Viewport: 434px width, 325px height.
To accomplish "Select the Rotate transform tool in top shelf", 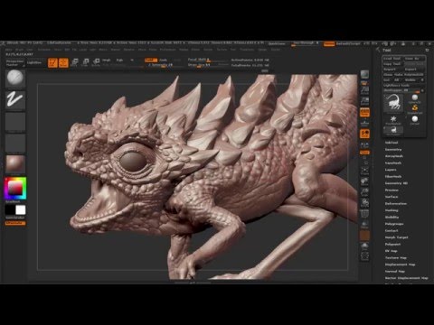I will (x=96, y=62).
